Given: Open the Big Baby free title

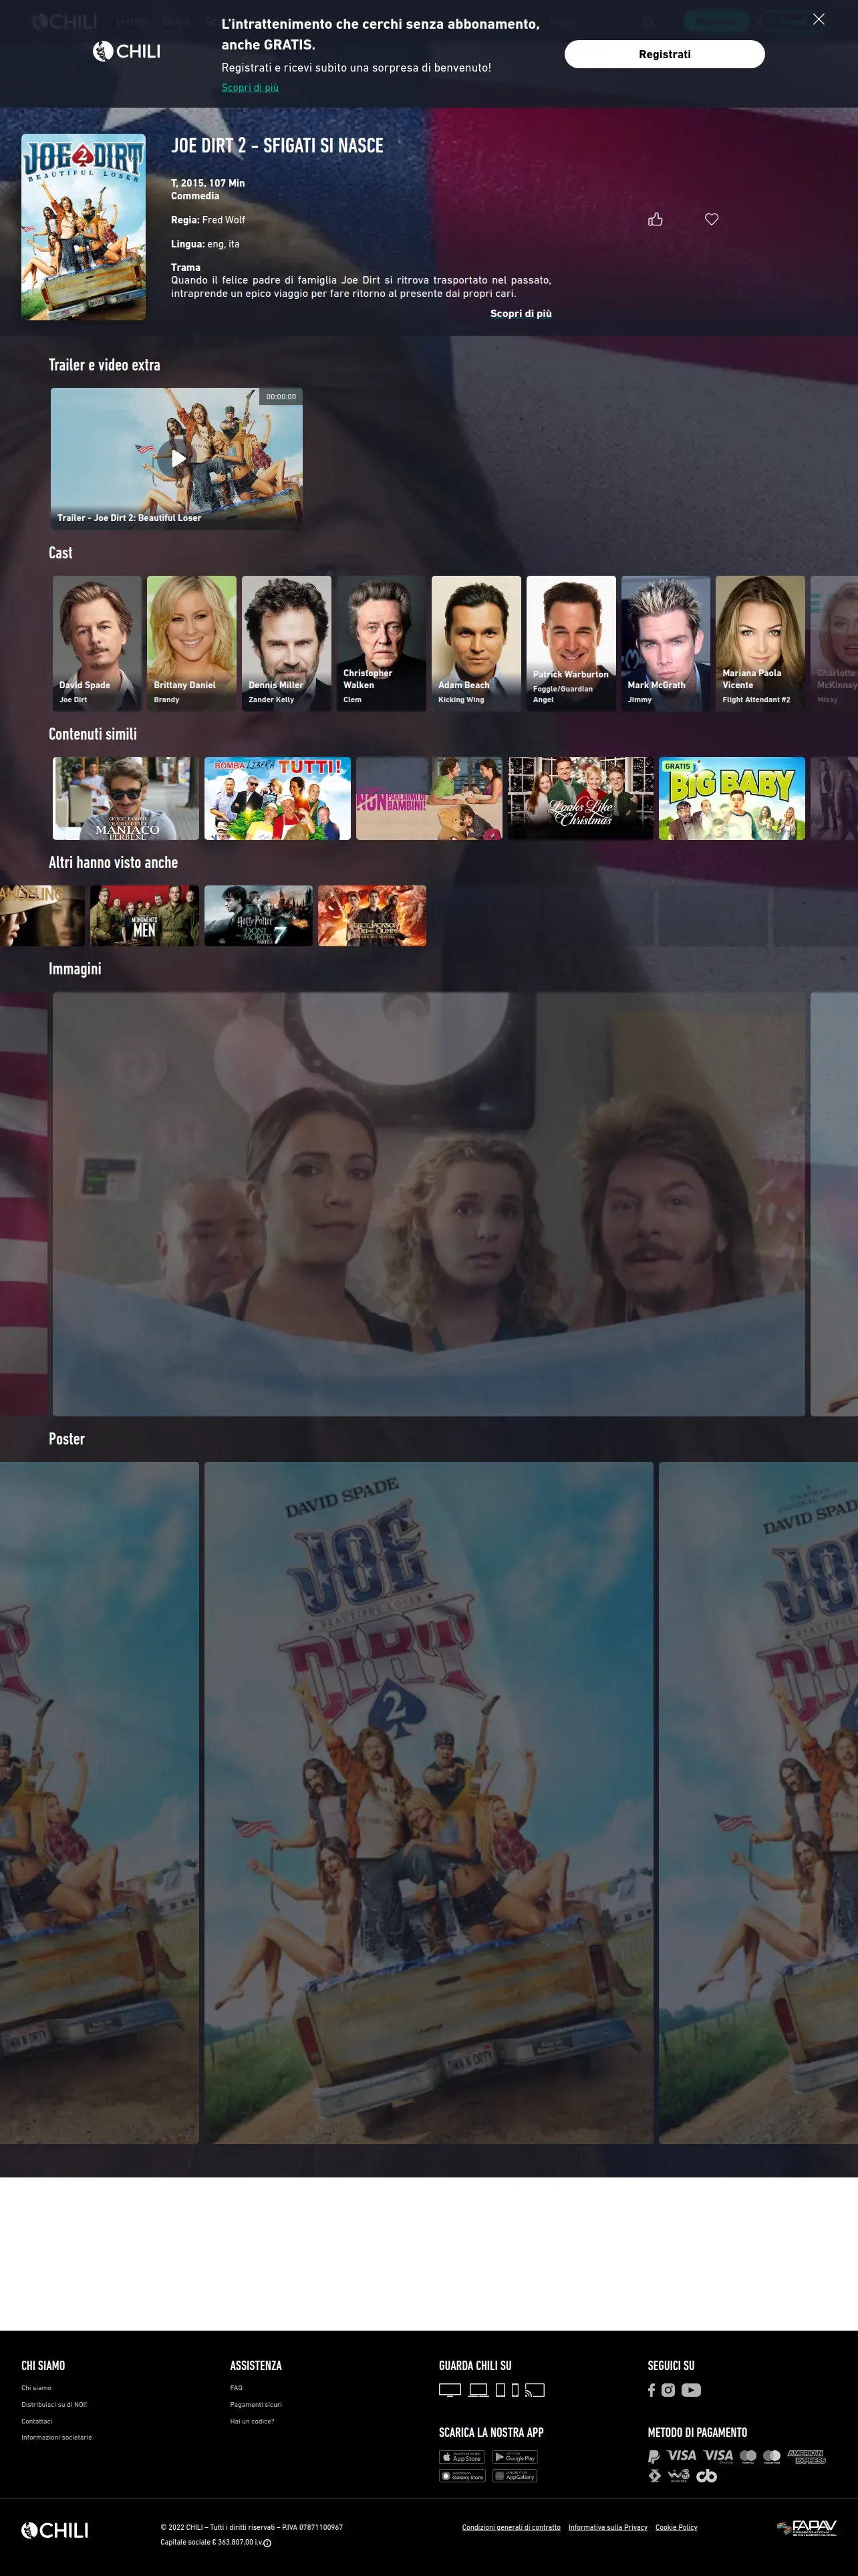Looking at the screenshot, I should point(732,798).
